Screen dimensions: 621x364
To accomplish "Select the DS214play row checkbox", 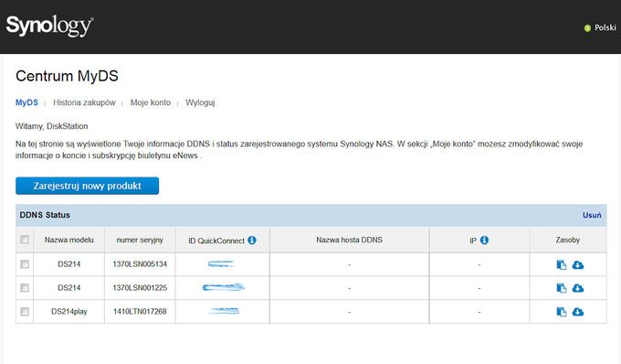I will pos(25,312).
